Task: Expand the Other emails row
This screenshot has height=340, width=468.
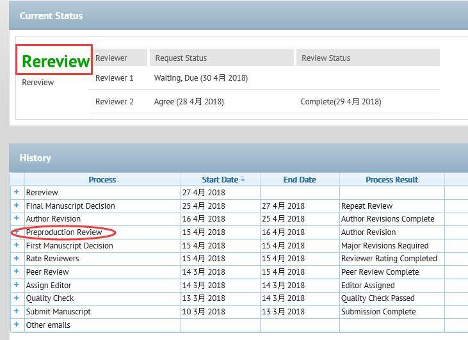Action: (x=17, y=325)
